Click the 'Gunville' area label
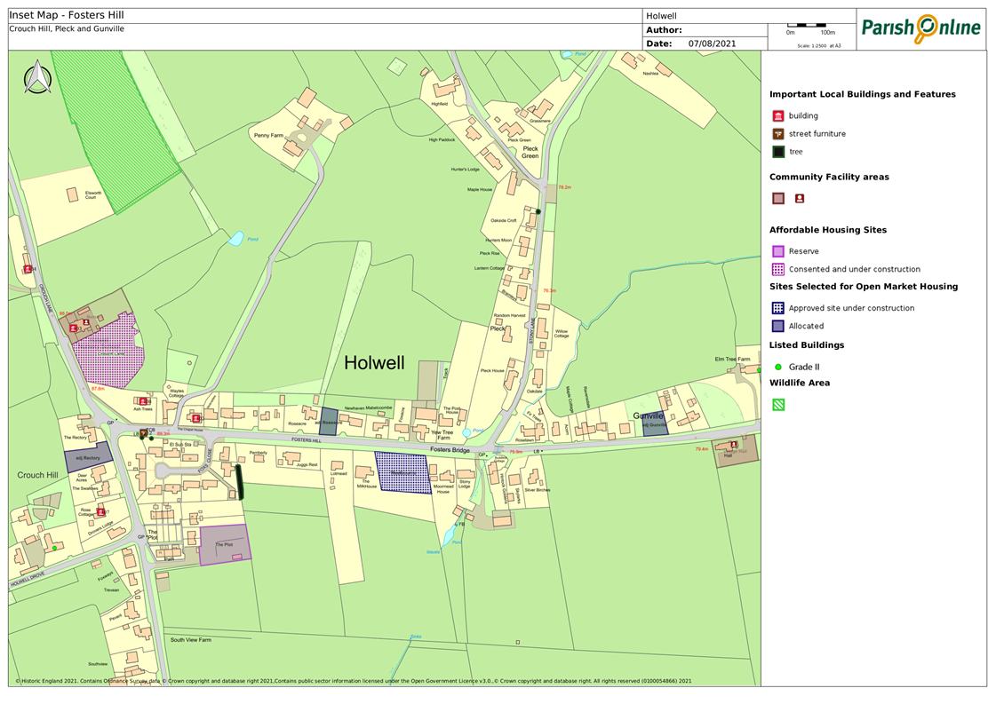The image size is (996, 704). (x=648, y=415)
